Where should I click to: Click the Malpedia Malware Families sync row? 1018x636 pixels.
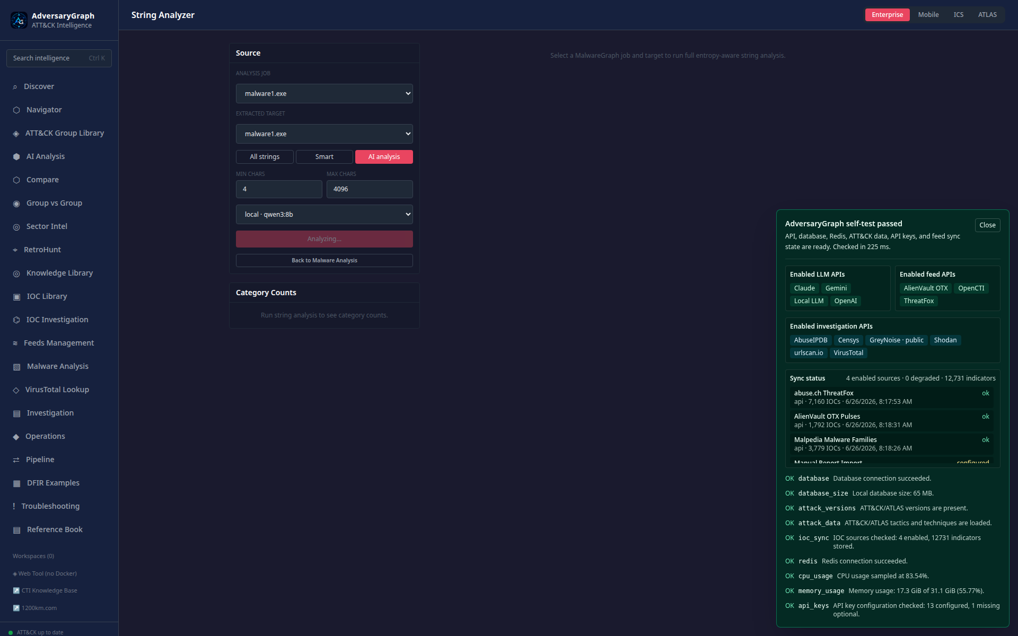tap(892, 444)
